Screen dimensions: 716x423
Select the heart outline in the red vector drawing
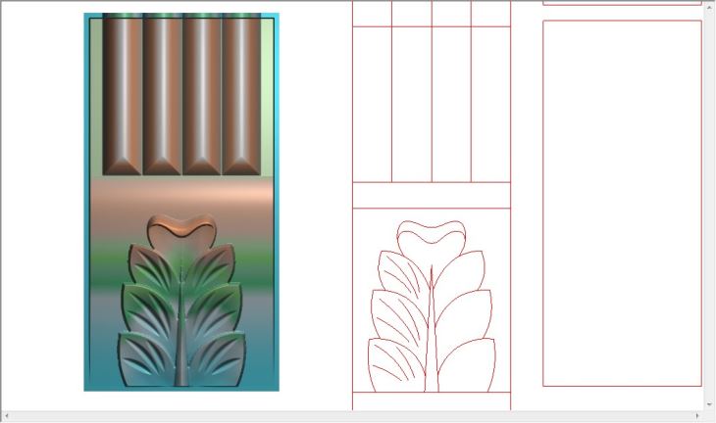[431, 235]
